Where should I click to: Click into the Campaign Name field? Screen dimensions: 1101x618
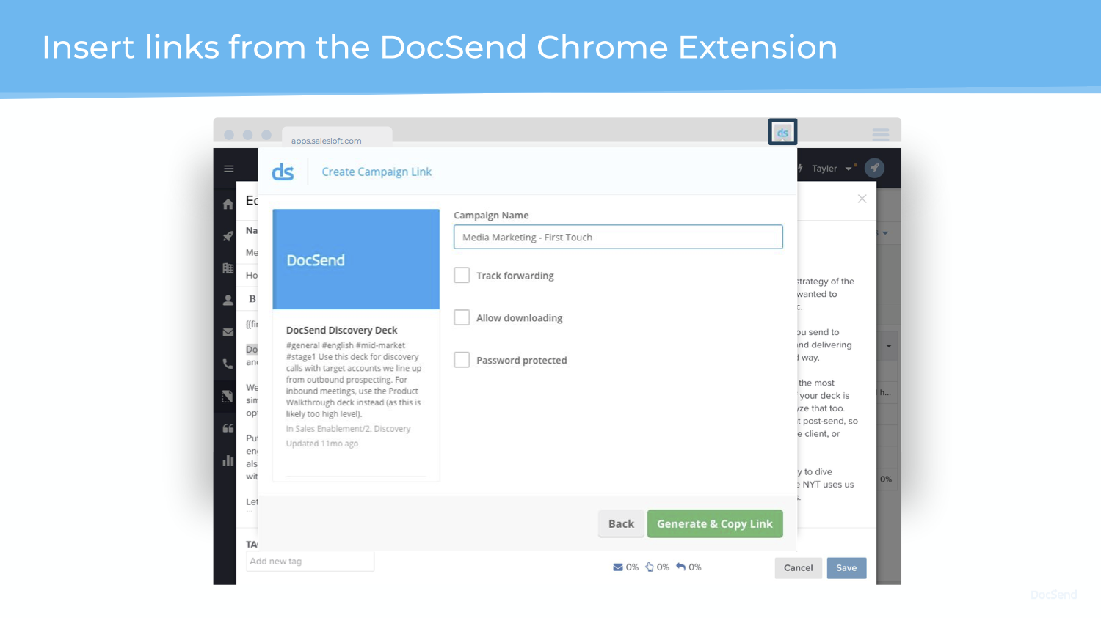[x=618, y=238]
